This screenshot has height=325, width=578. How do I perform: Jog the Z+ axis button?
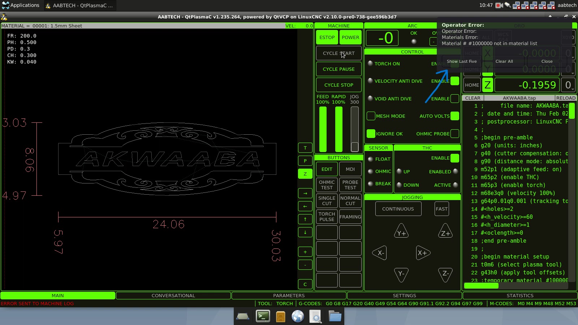[x=445, y=231]
